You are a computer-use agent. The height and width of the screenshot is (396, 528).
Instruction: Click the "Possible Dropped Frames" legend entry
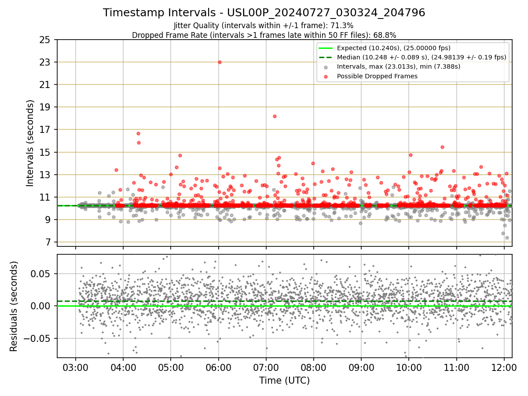tap(377, 76)
